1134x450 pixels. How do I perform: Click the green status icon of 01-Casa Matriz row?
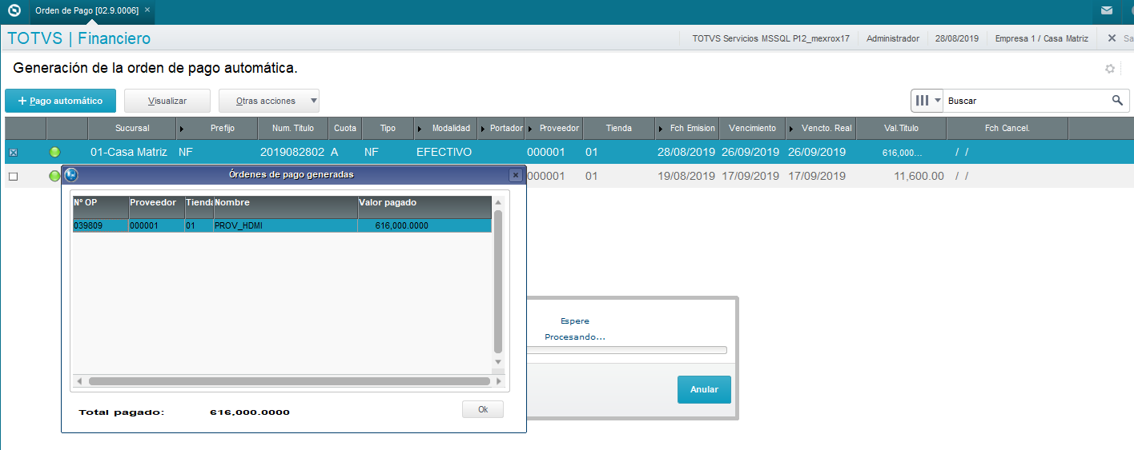(x=54, y=152)
